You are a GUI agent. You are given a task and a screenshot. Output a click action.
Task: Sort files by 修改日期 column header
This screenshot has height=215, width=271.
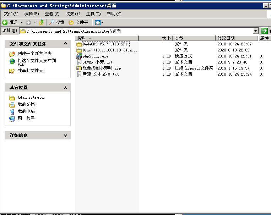[226, 38]
